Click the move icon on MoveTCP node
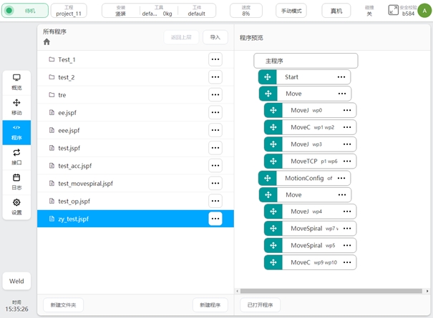433x318 pixels. (x=272, y=161)
